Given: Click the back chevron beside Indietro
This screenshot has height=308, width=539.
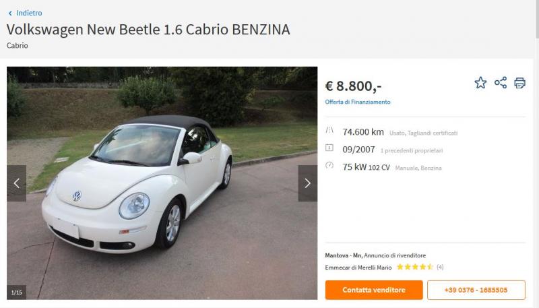Looking at the screenshot, I should click(x=10, y=13).
